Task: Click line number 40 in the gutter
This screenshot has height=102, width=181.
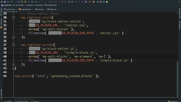Action: point(5,57)
